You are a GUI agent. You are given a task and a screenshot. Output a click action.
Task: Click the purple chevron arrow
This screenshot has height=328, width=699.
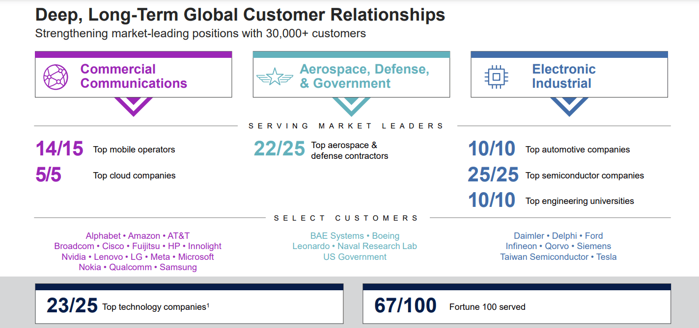pyautogui.click(x=133, y=106)
